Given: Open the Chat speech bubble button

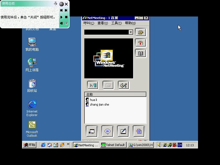Looking at the screenshot, I should pos(108,131).
